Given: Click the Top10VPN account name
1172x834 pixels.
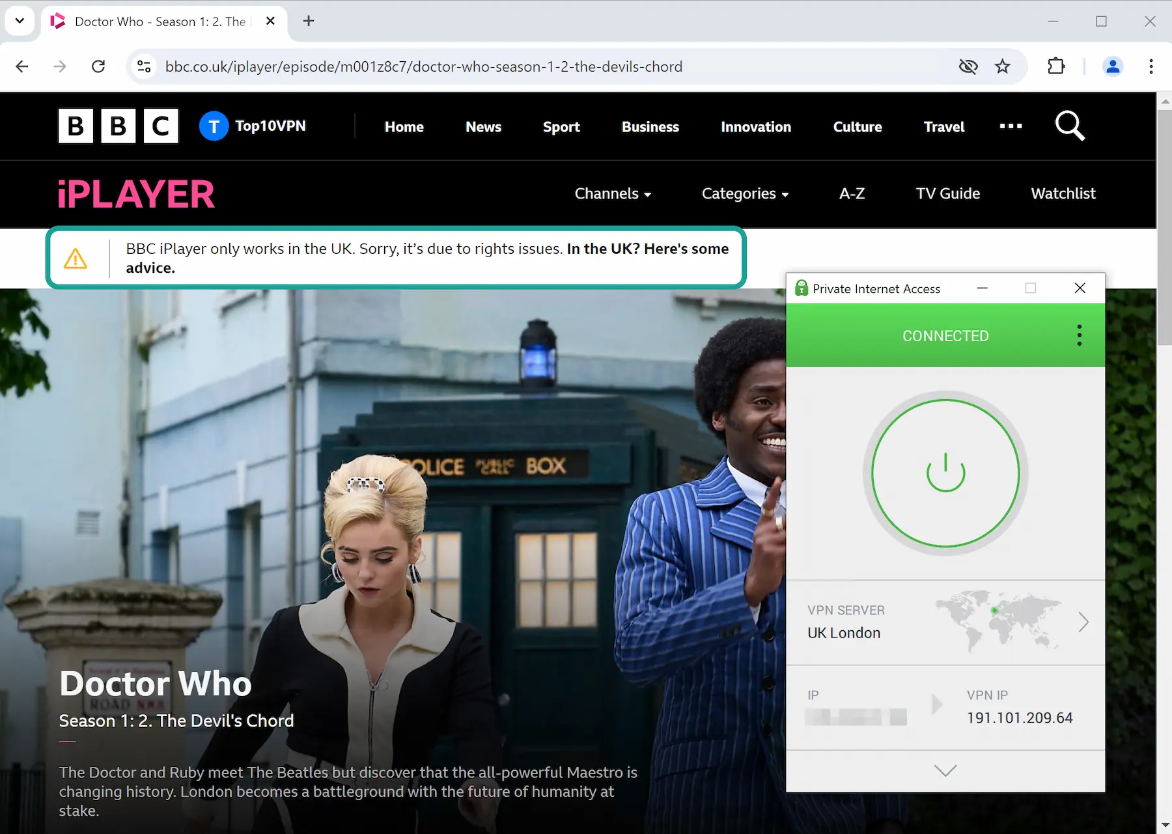Looking at the screenshot, I should coord(270,126).
